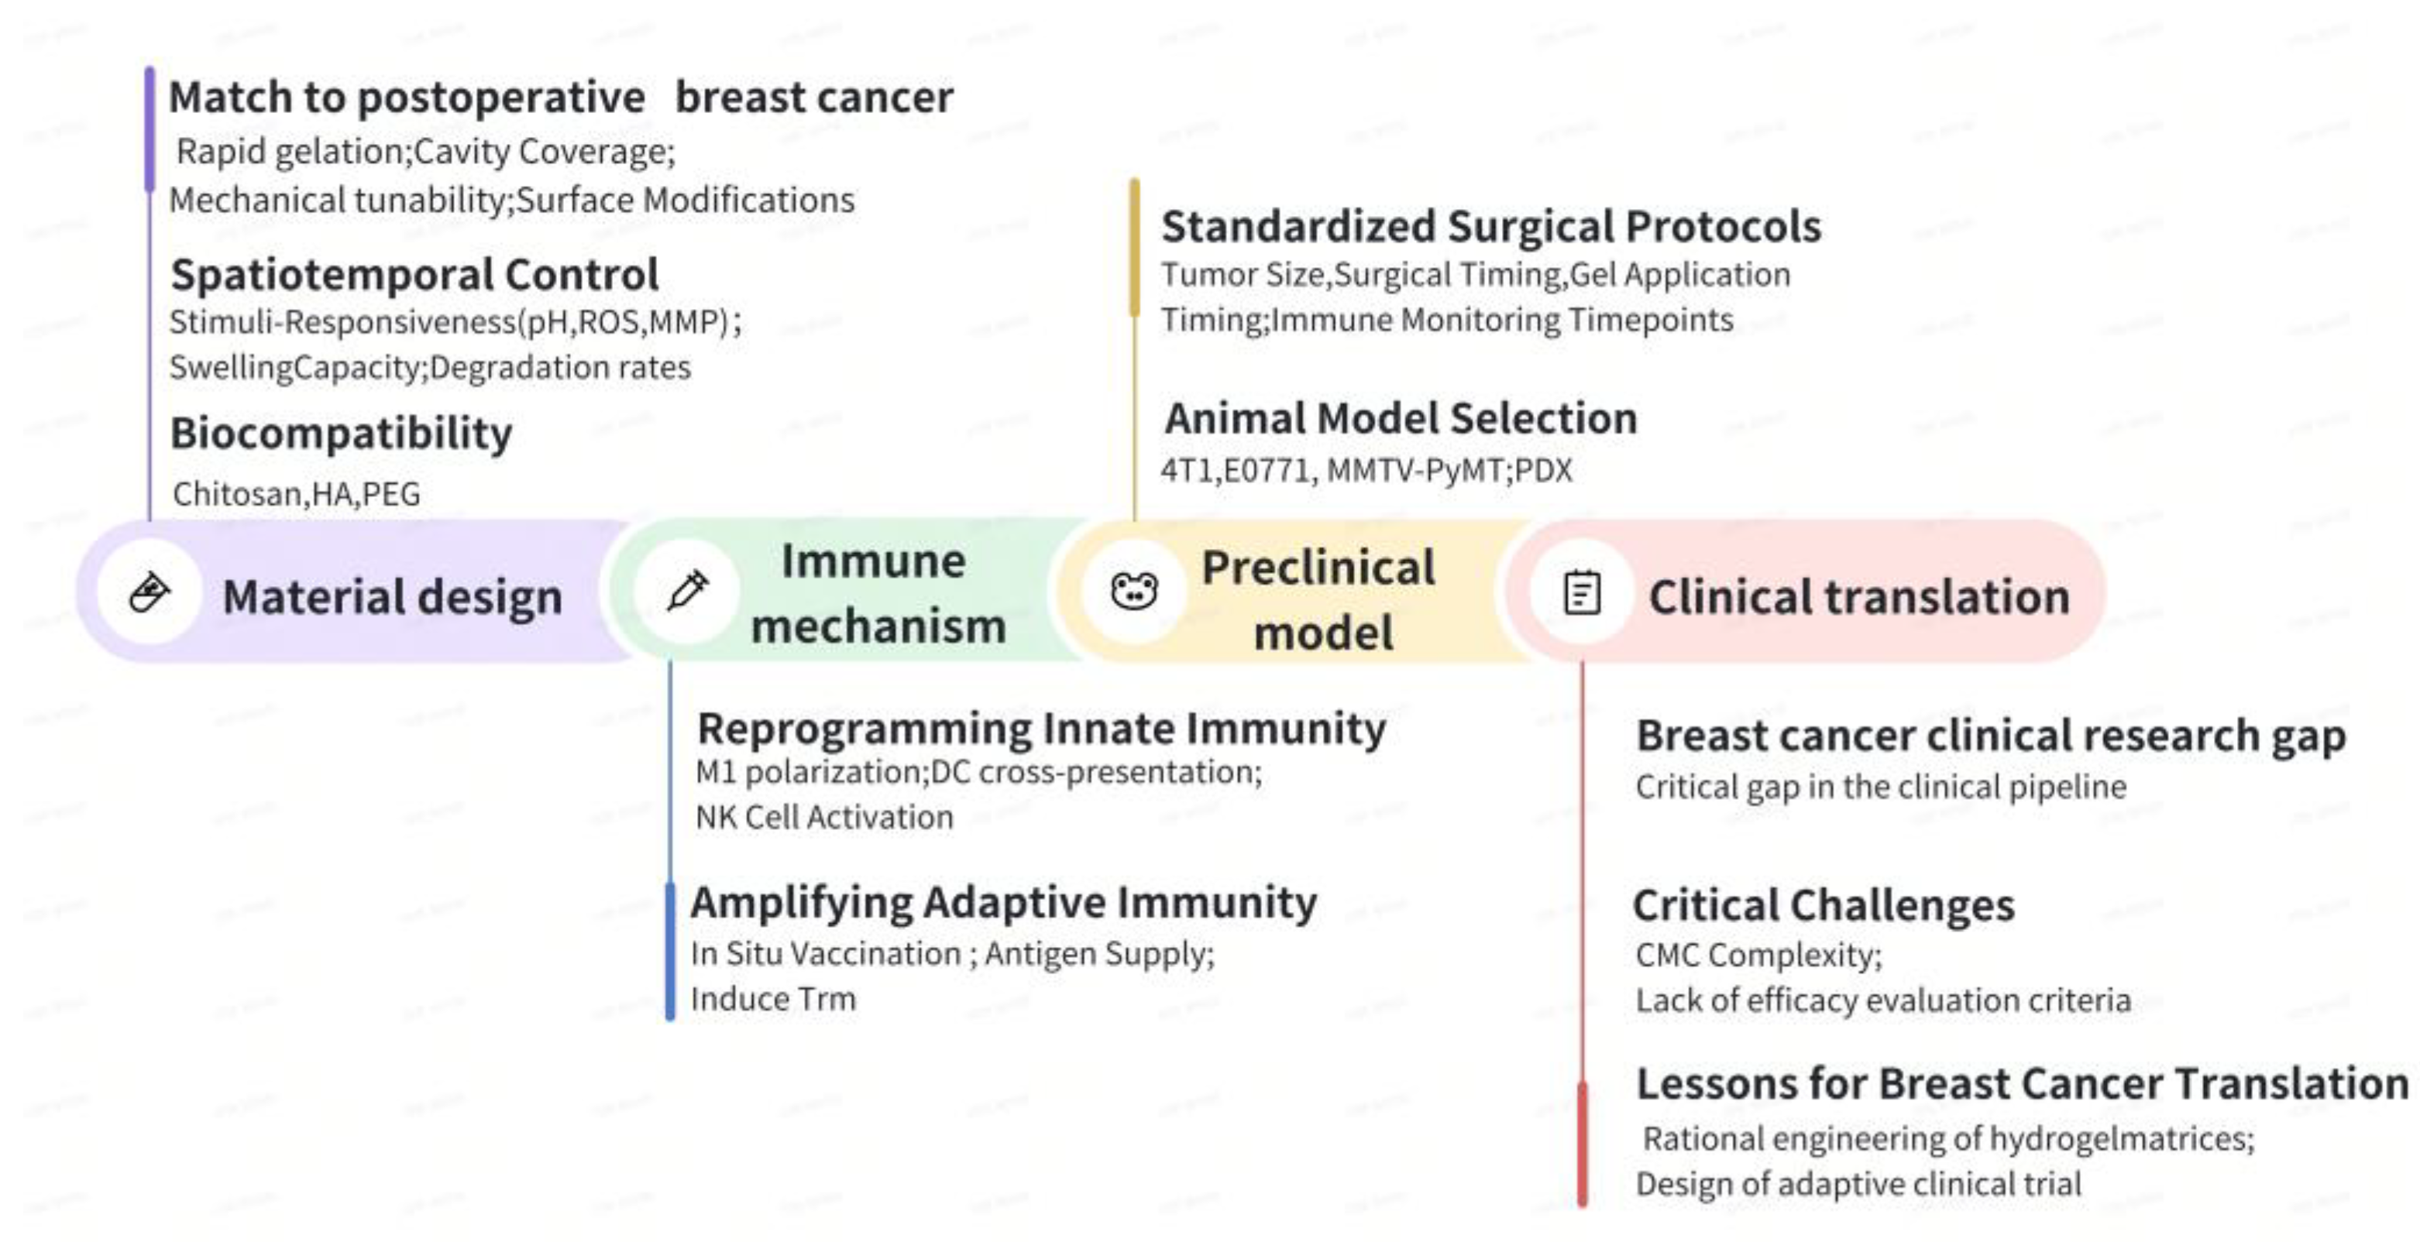This screenshot has height=1242, width=2420.
Task: Click the syringe icon beside Immune mechanism
Action: pyautogui.click(x=688, y=591)
